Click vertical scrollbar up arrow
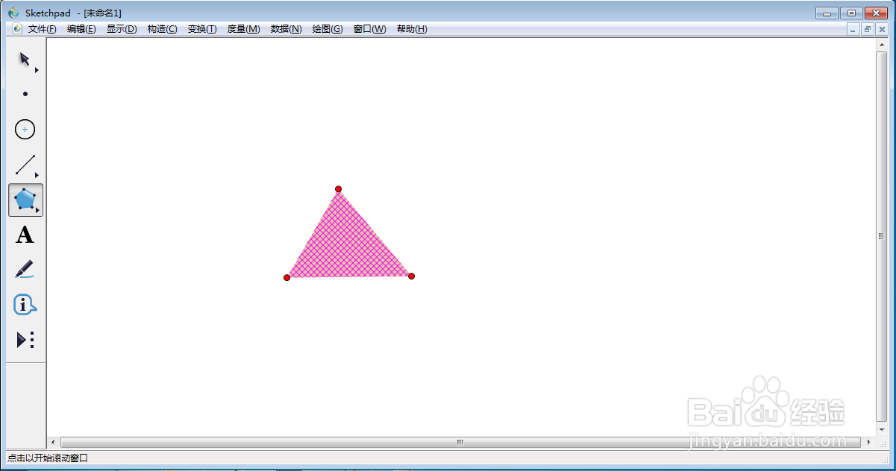The image size is (896, 471). [x=882, y=45]
